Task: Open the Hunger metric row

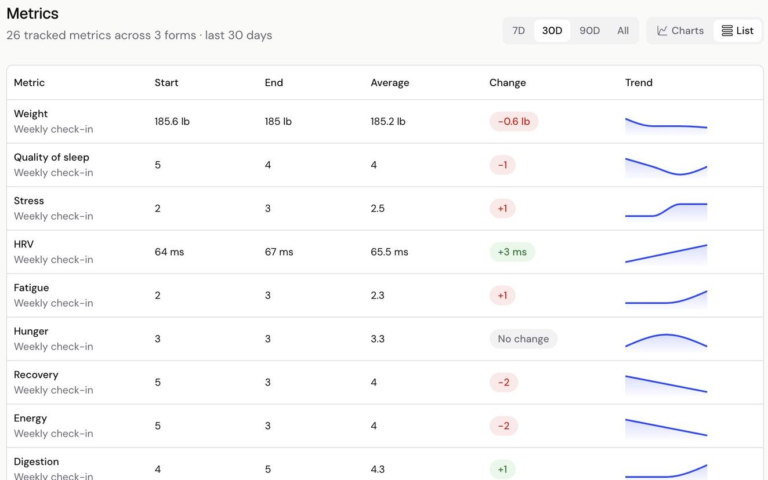Action: (x=385, y=339)
